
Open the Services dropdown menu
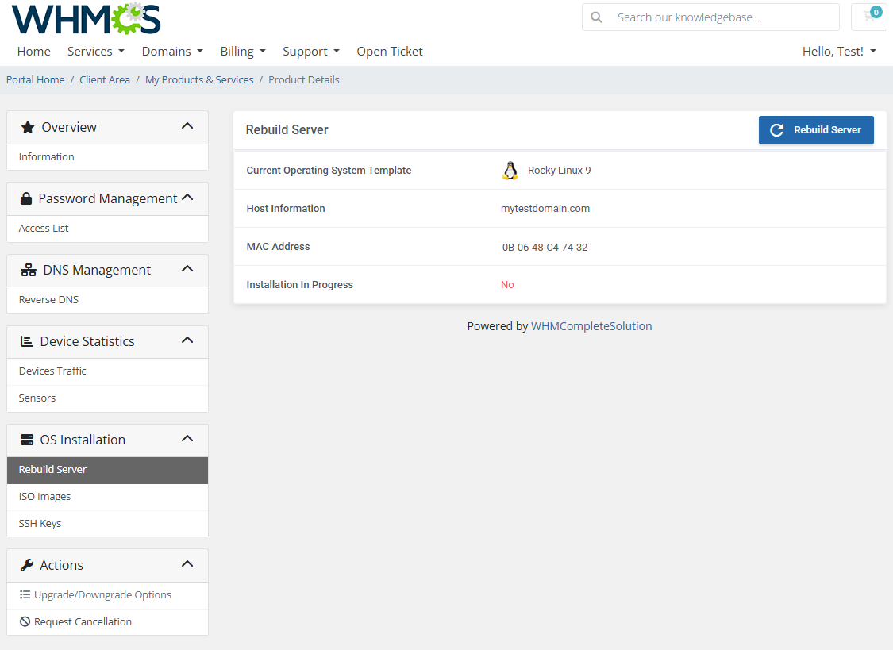[96, 52]
